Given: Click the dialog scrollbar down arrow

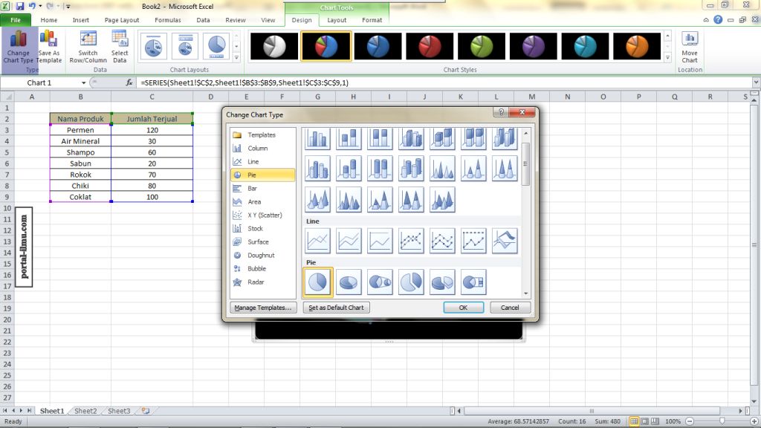Looking at the screenshot, I should 525,294.
